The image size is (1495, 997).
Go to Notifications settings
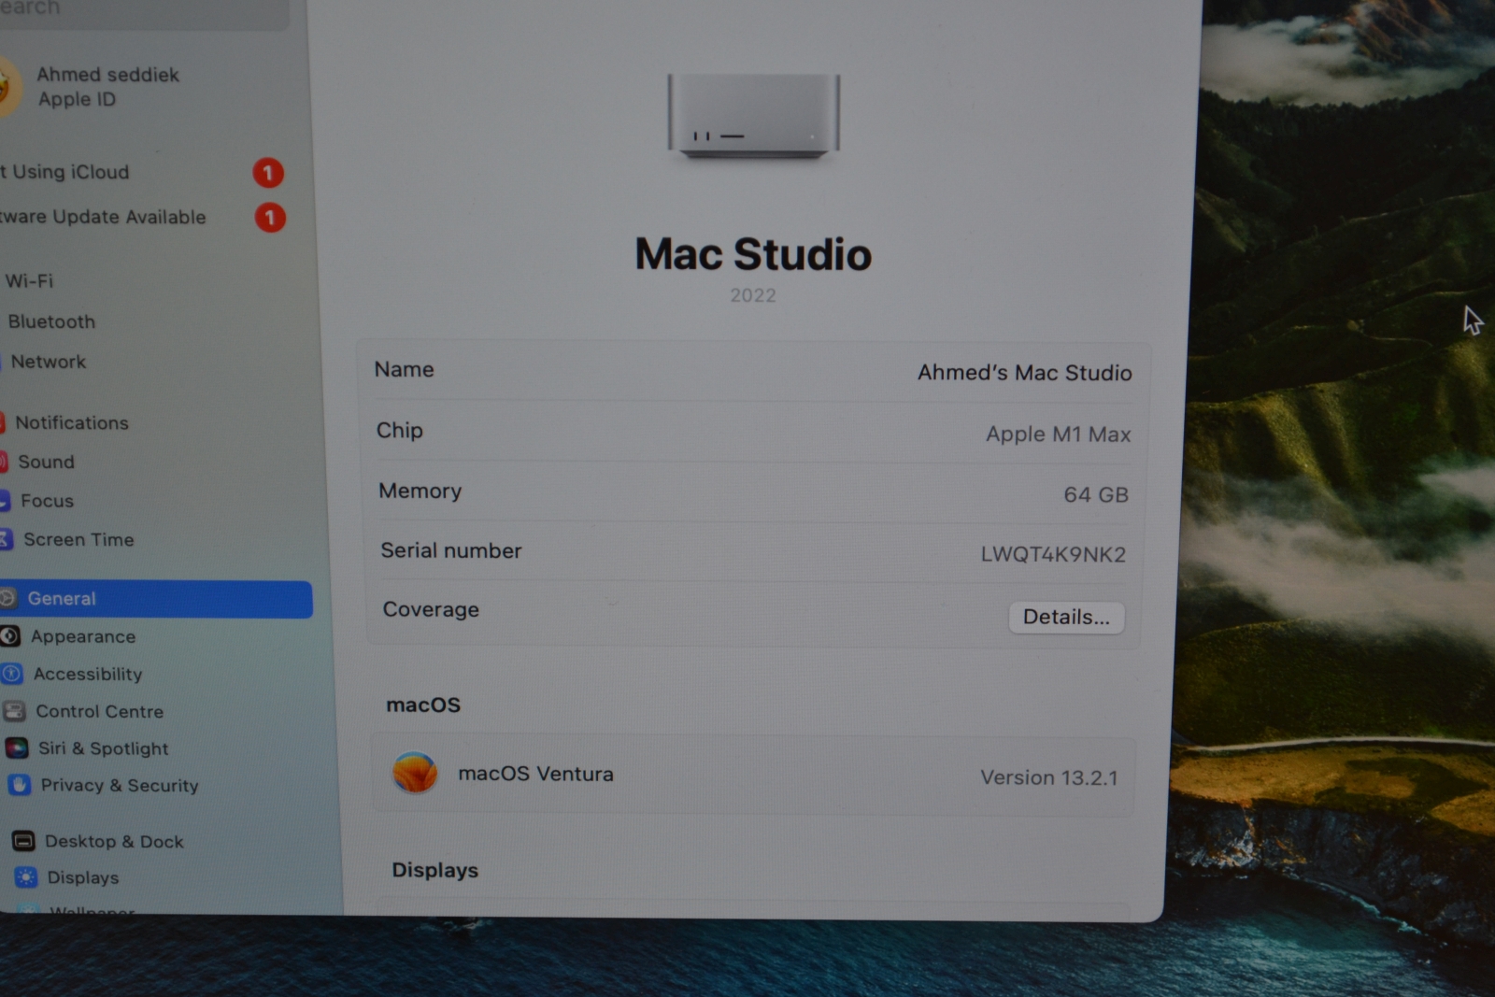tap(71, 423)
